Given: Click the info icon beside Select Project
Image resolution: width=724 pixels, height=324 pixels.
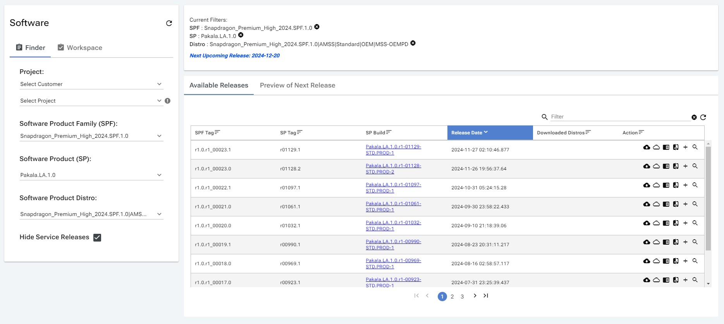Looking at the screenshot, I should tap(167, 101).
